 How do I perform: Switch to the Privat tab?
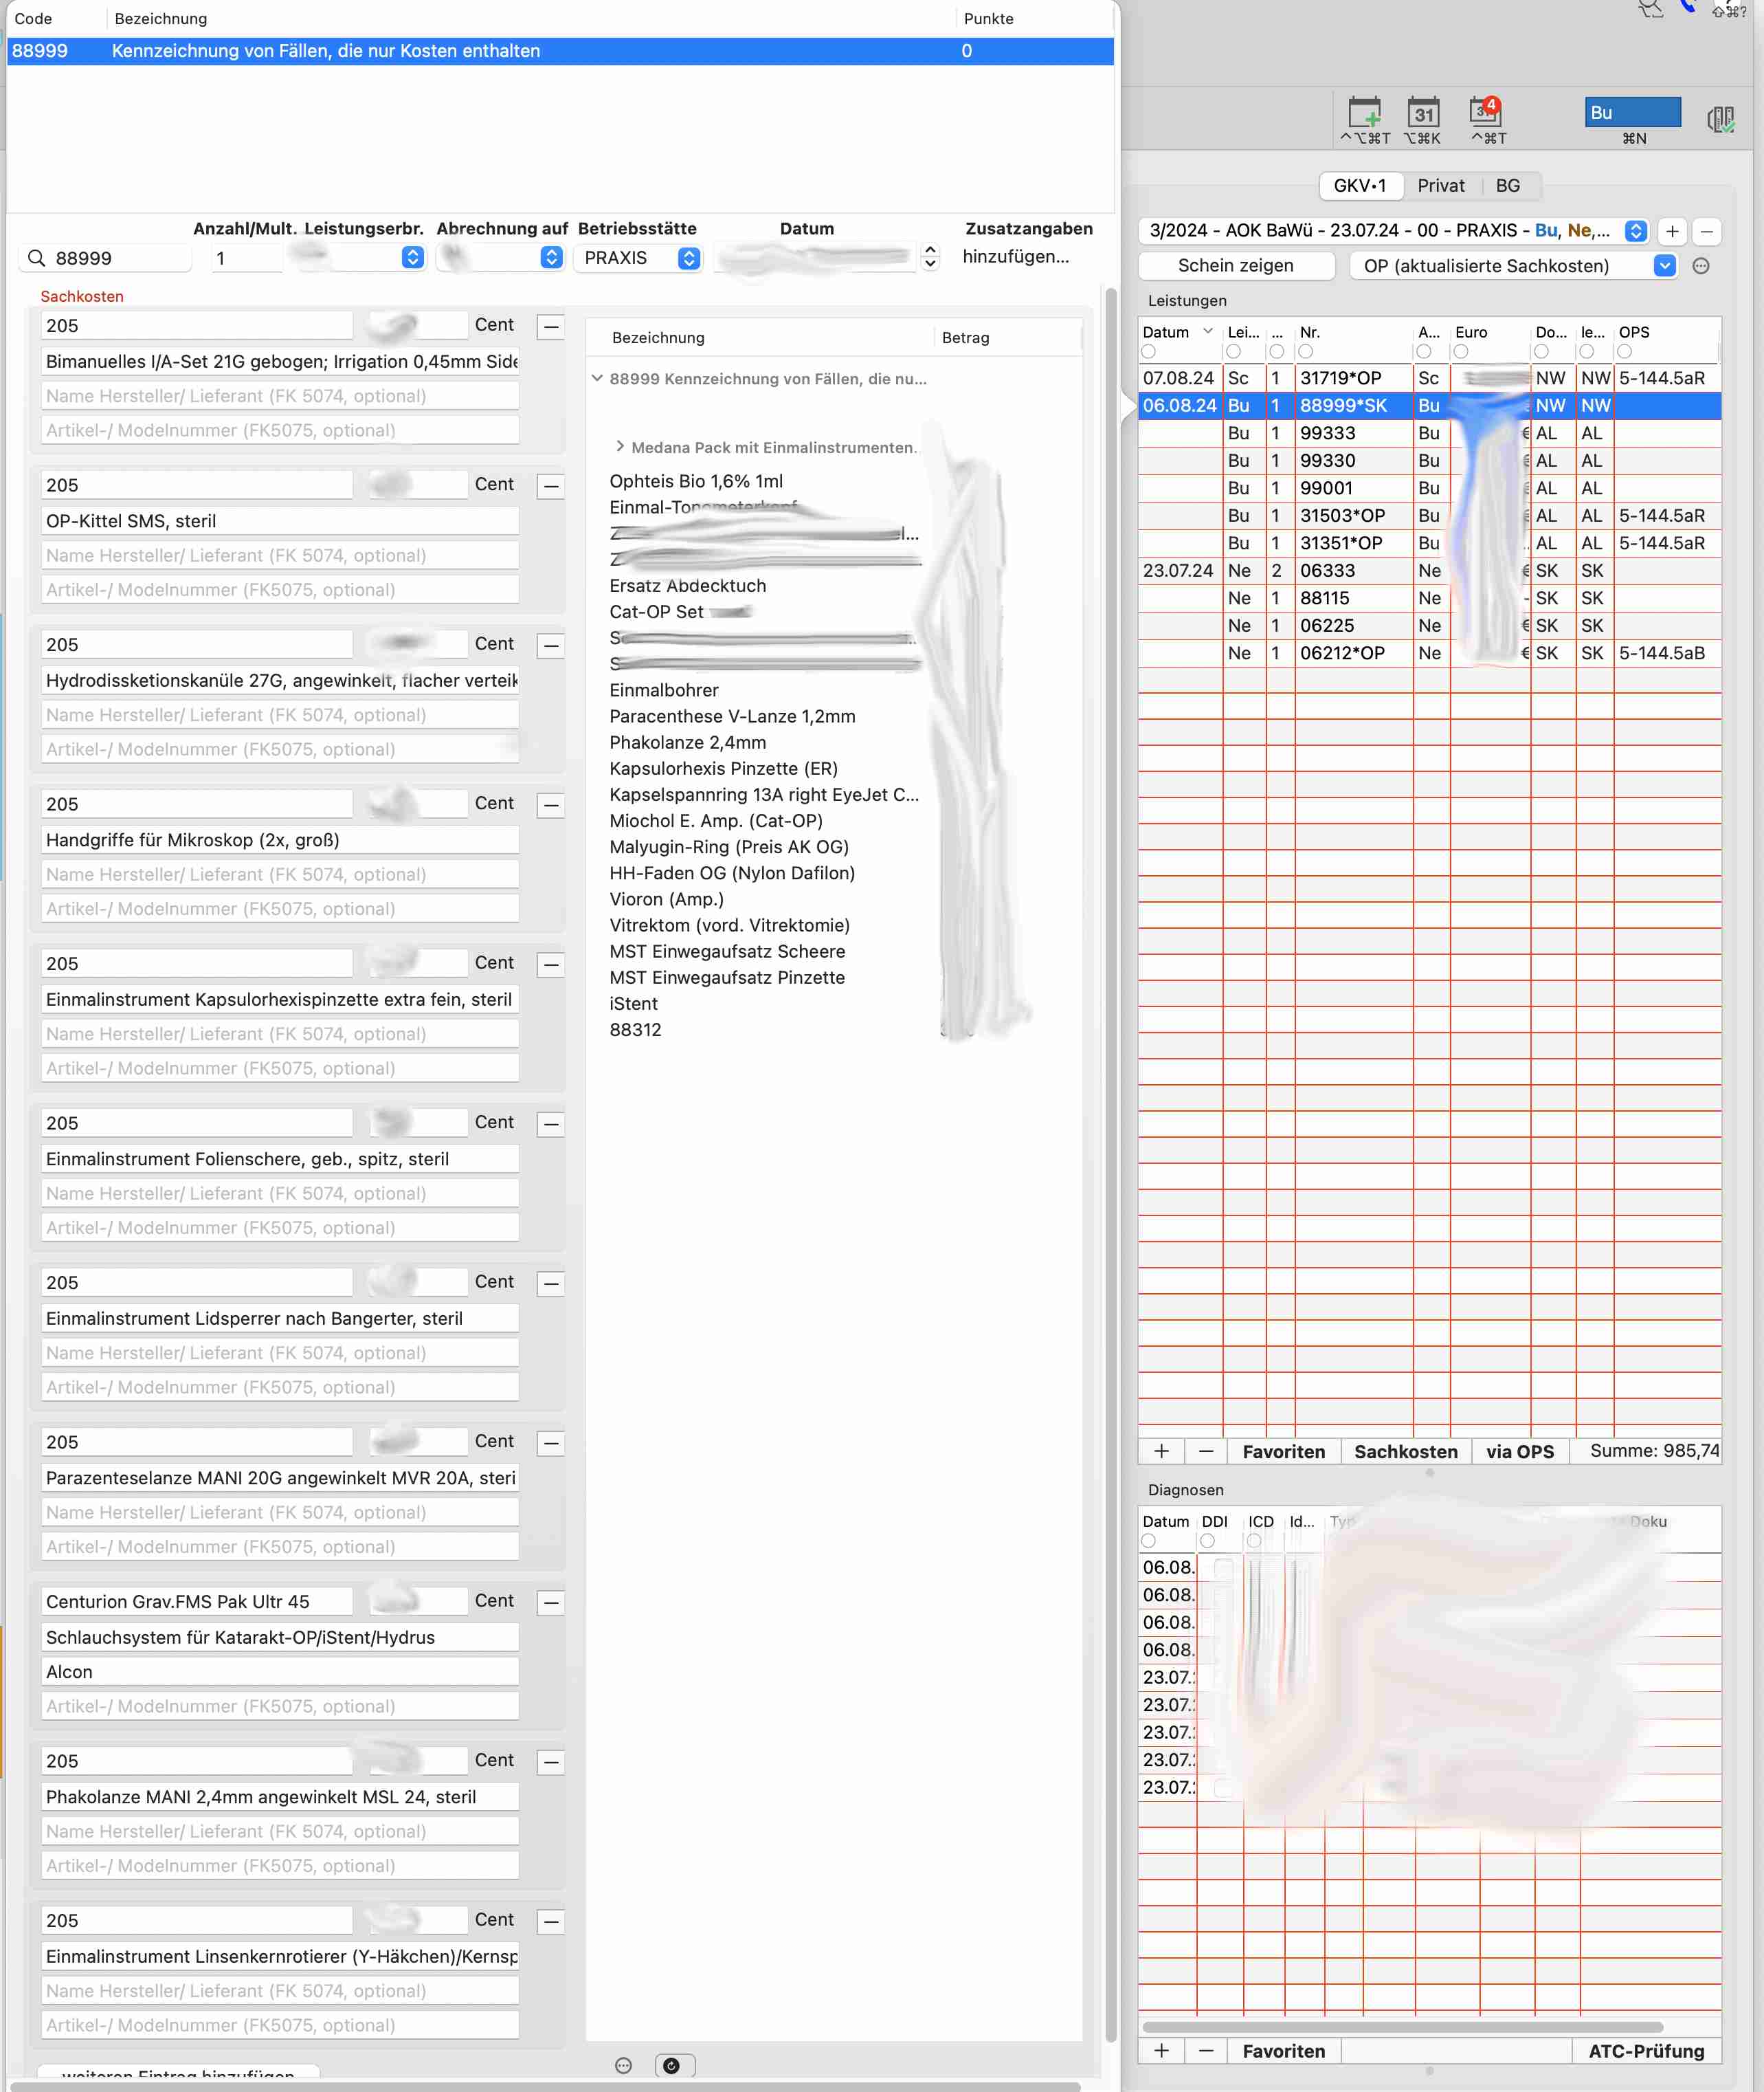[1440, 186]
